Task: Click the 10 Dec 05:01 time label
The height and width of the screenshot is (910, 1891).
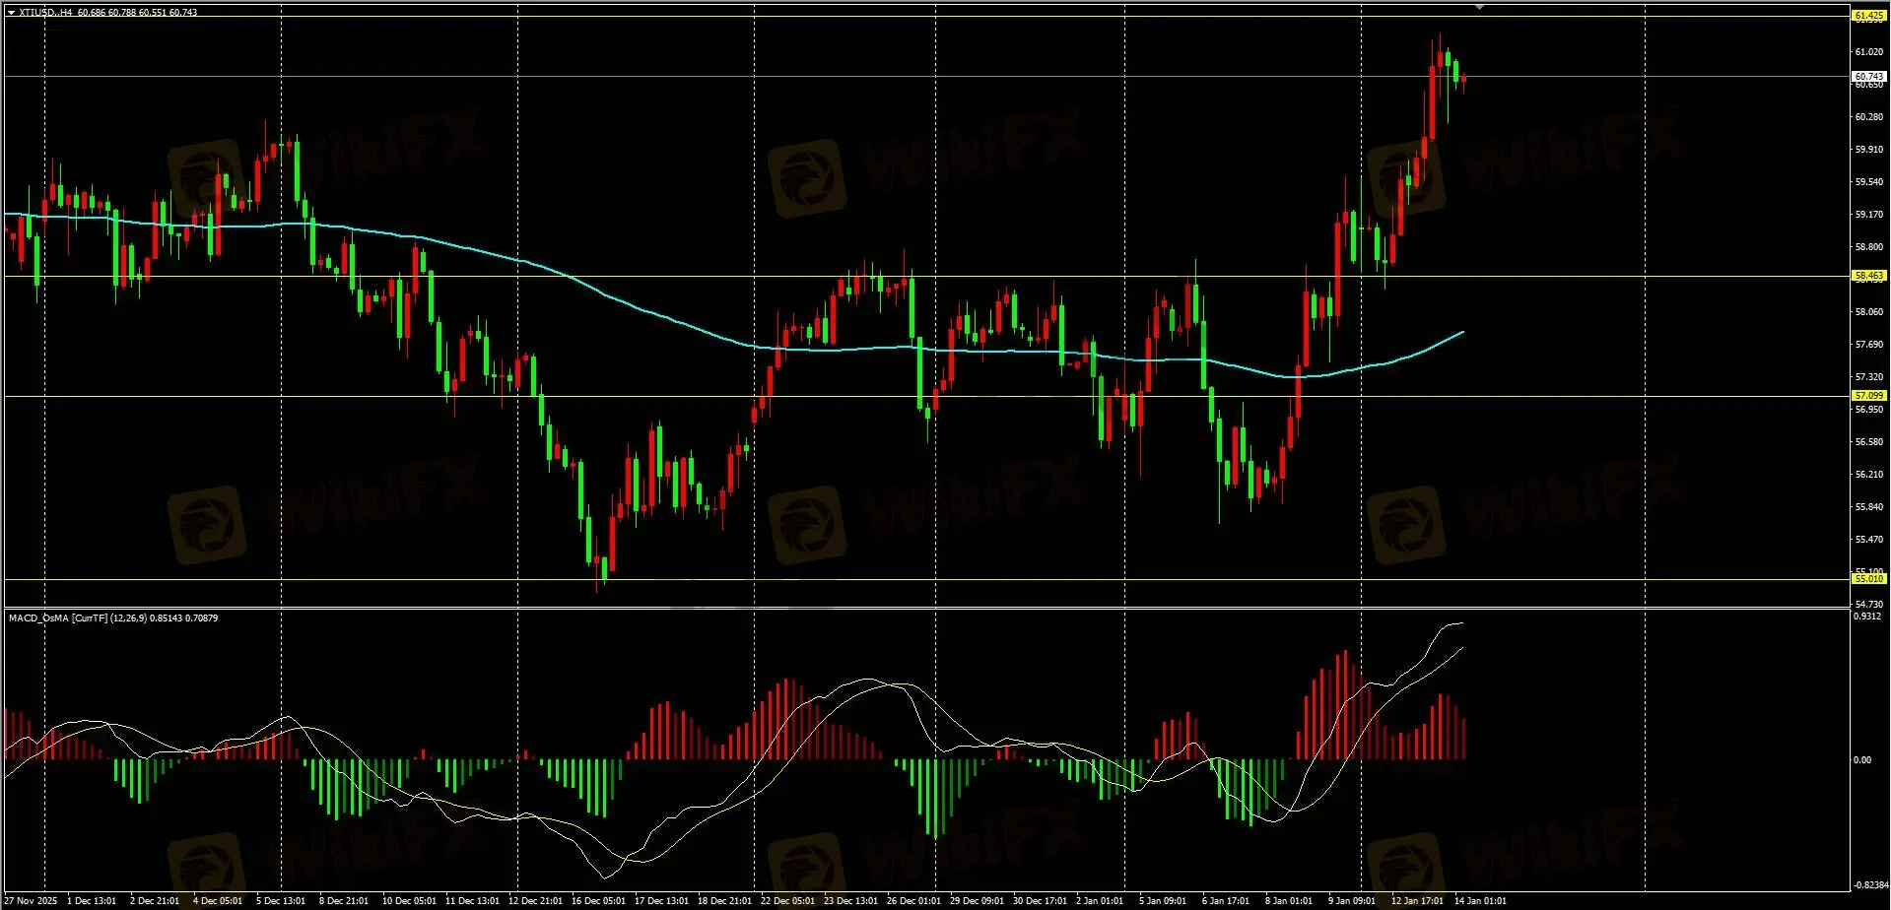Action: (x=409, y=901)
